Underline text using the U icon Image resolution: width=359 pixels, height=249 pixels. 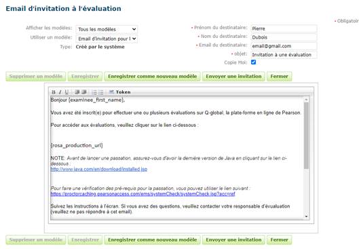click(x=67, y=92)
